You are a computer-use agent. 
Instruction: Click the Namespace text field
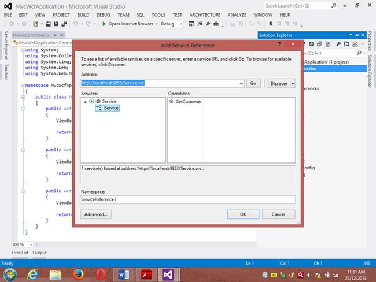tap(188, 199)
